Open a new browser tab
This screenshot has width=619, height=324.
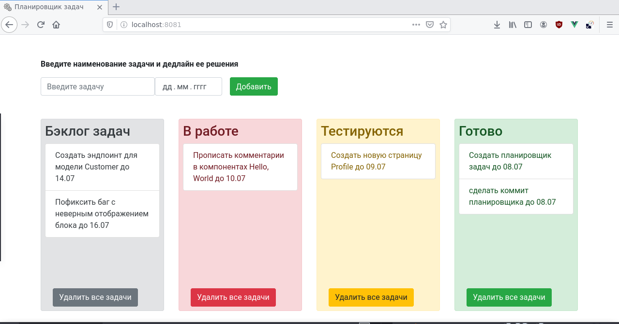[115, 7]
